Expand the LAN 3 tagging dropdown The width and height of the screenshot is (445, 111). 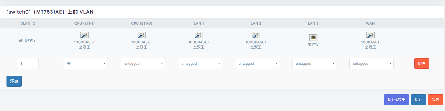pos(314,63)
